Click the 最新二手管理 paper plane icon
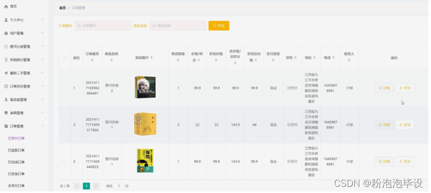431x193 pixels. (x=6, y=73)
